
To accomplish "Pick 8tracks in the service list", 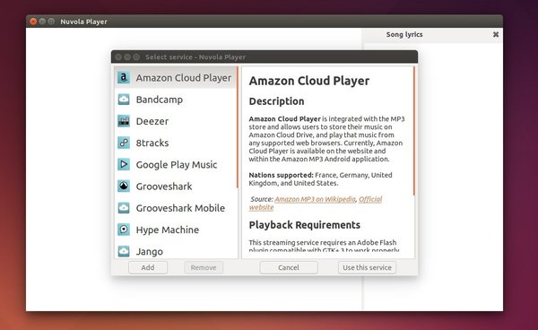I will pyautogui.click(x=175, y=143).
